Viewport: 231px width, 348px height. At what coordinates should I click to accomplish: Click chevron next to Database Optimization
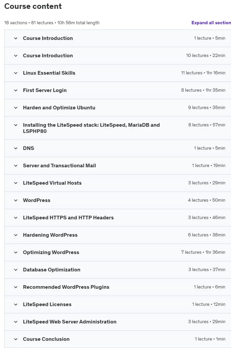(x=16, y=270)
